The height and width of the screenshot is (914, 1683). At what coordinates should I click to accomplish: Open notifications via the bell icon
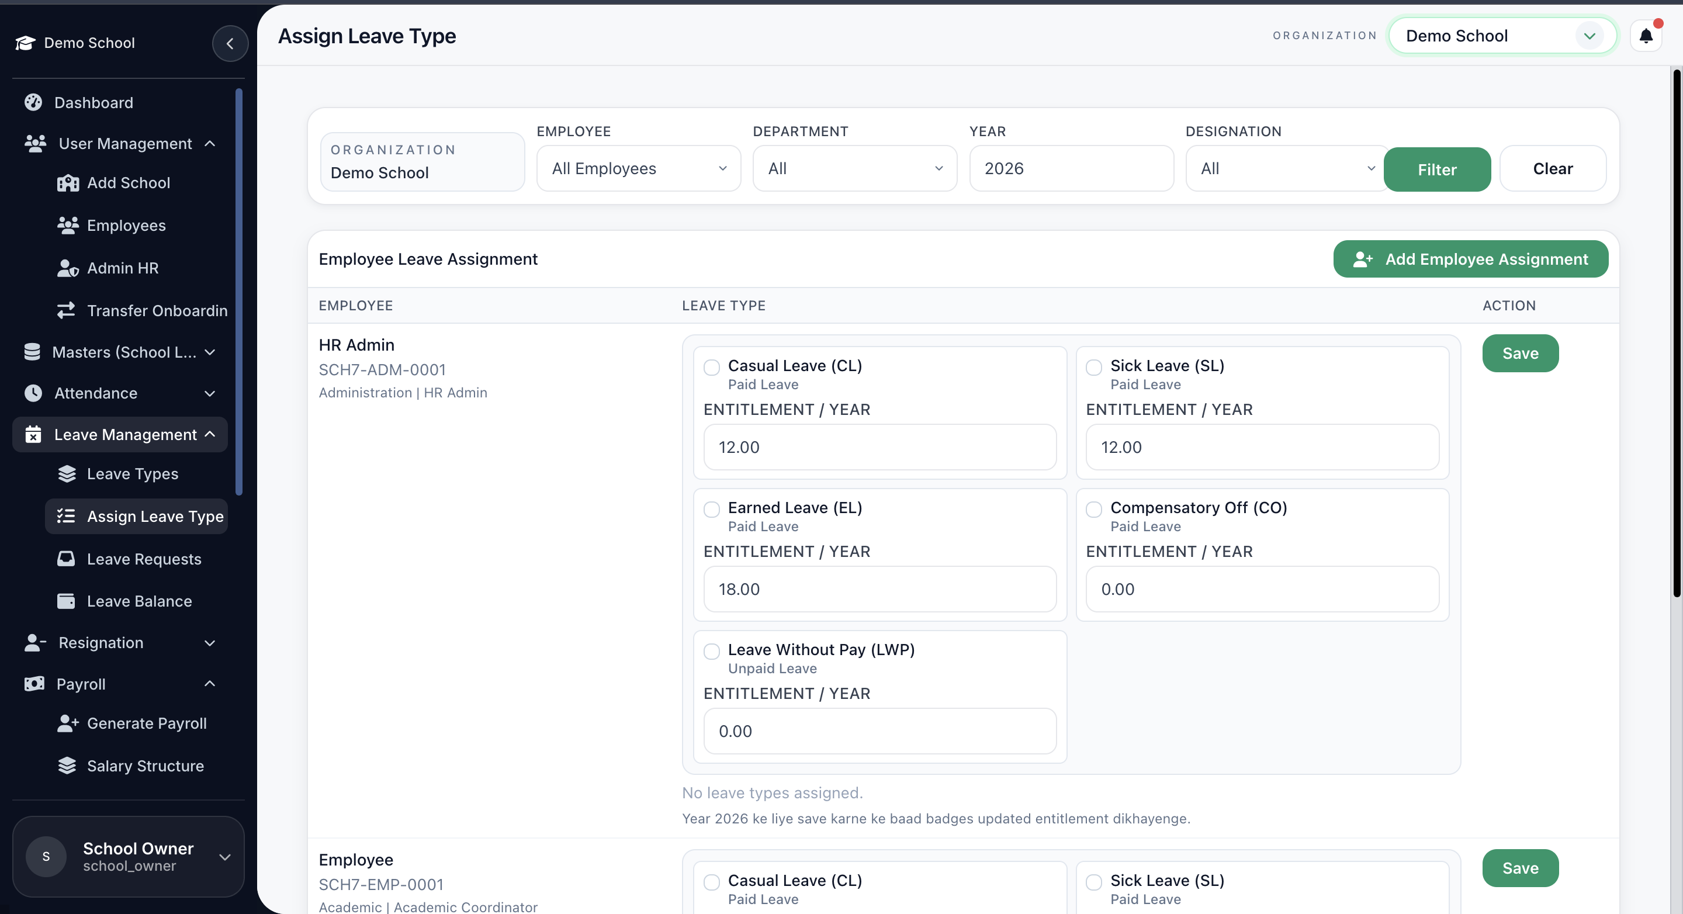(x=1646, y=36)
